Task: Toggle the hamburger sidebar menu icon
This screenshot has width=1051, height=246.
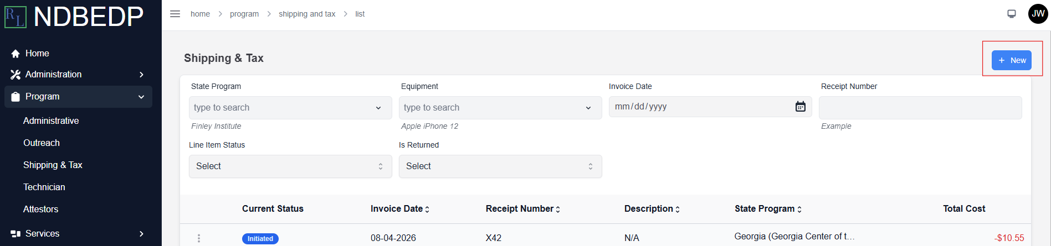Action: (x=175, y=14)
